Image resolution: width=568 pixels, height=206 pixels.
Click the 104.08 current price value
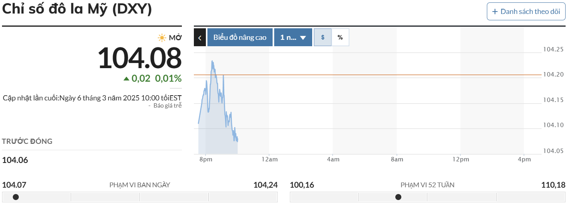coord(140,58)
